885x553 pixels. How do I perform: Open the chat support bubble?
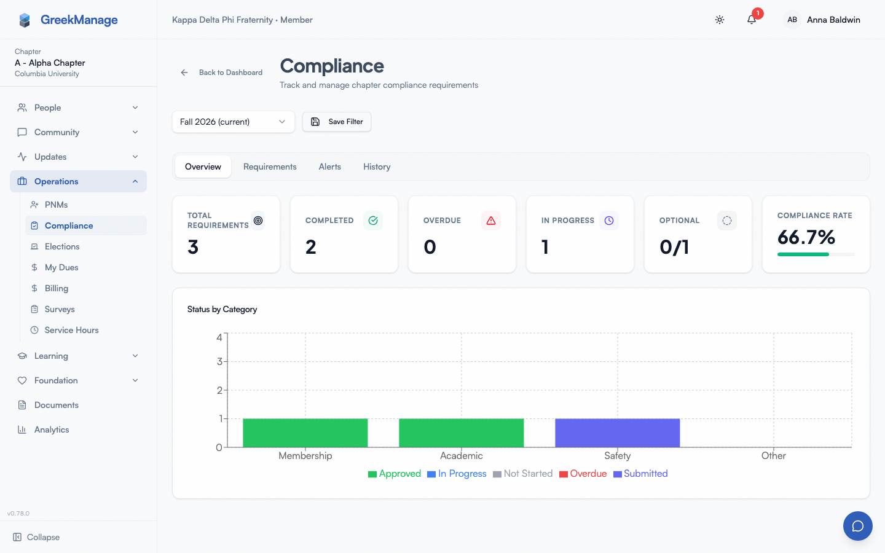(x=858, y=526)
